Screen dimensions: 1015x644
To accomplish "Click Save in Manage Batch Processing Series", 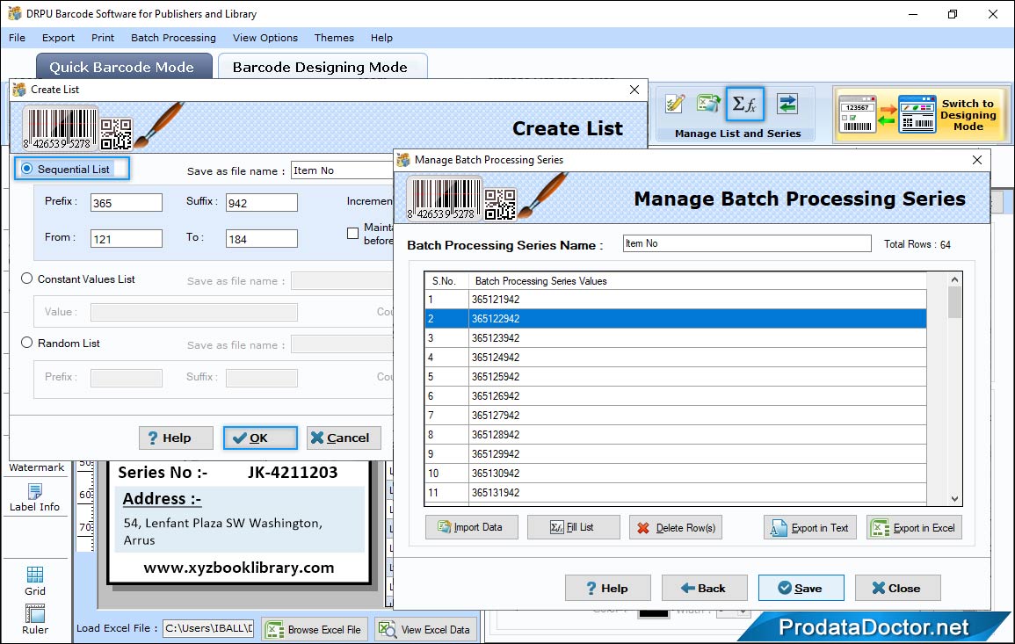I will (801, 588).
